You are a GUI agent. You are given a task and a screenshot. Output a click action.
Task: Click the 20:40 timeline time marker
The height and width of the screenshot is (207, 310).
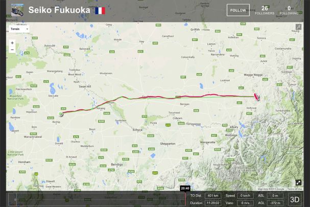pos(185,189)
